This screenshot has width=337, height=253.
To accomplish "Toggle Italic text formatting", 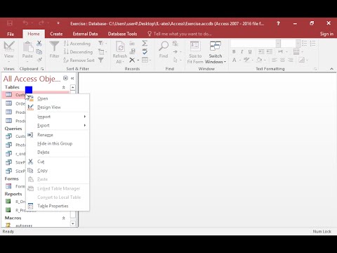I will (242, 52).
